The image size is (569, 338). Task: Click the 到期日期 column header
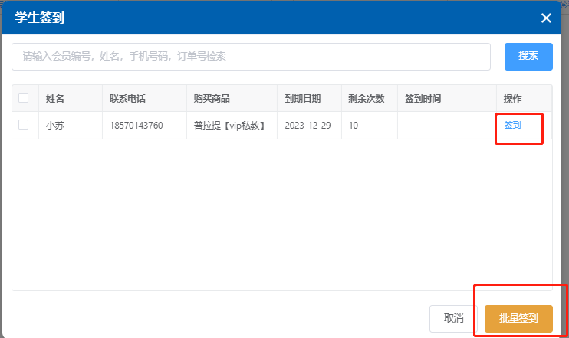pyautogui.click(x=302, y=99)
